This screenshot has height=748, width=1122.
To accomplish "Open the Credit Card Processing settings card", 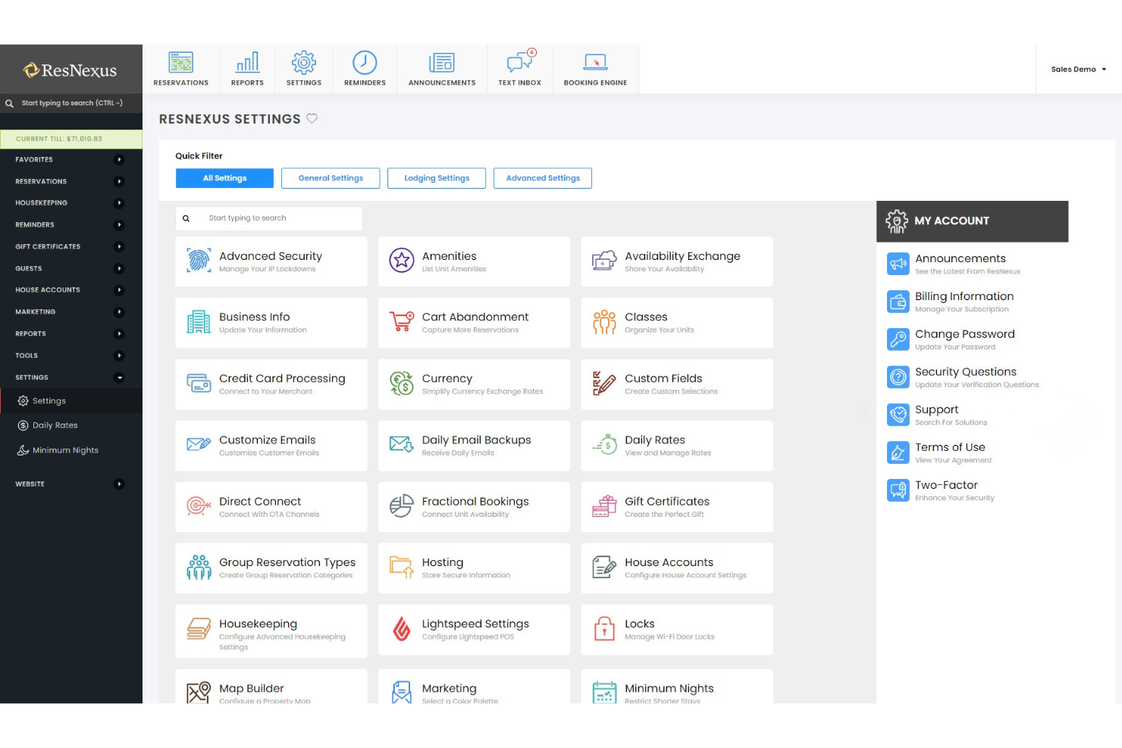I will pos(271,383).
